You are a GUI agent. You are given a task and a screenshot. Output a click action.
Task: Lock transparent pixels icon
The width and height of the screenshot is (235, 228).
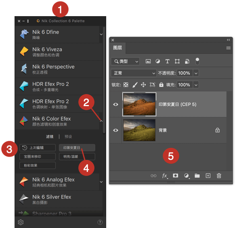tap(126, 85)
